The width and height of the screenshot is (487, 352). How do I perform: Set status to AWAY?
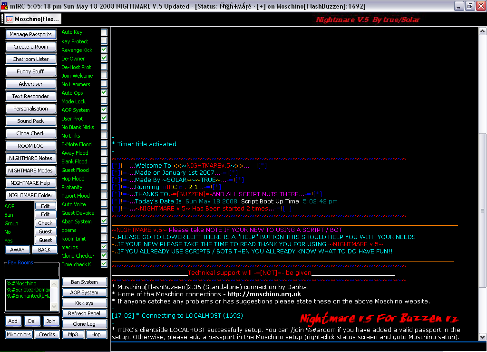click(x=18, y=250)
